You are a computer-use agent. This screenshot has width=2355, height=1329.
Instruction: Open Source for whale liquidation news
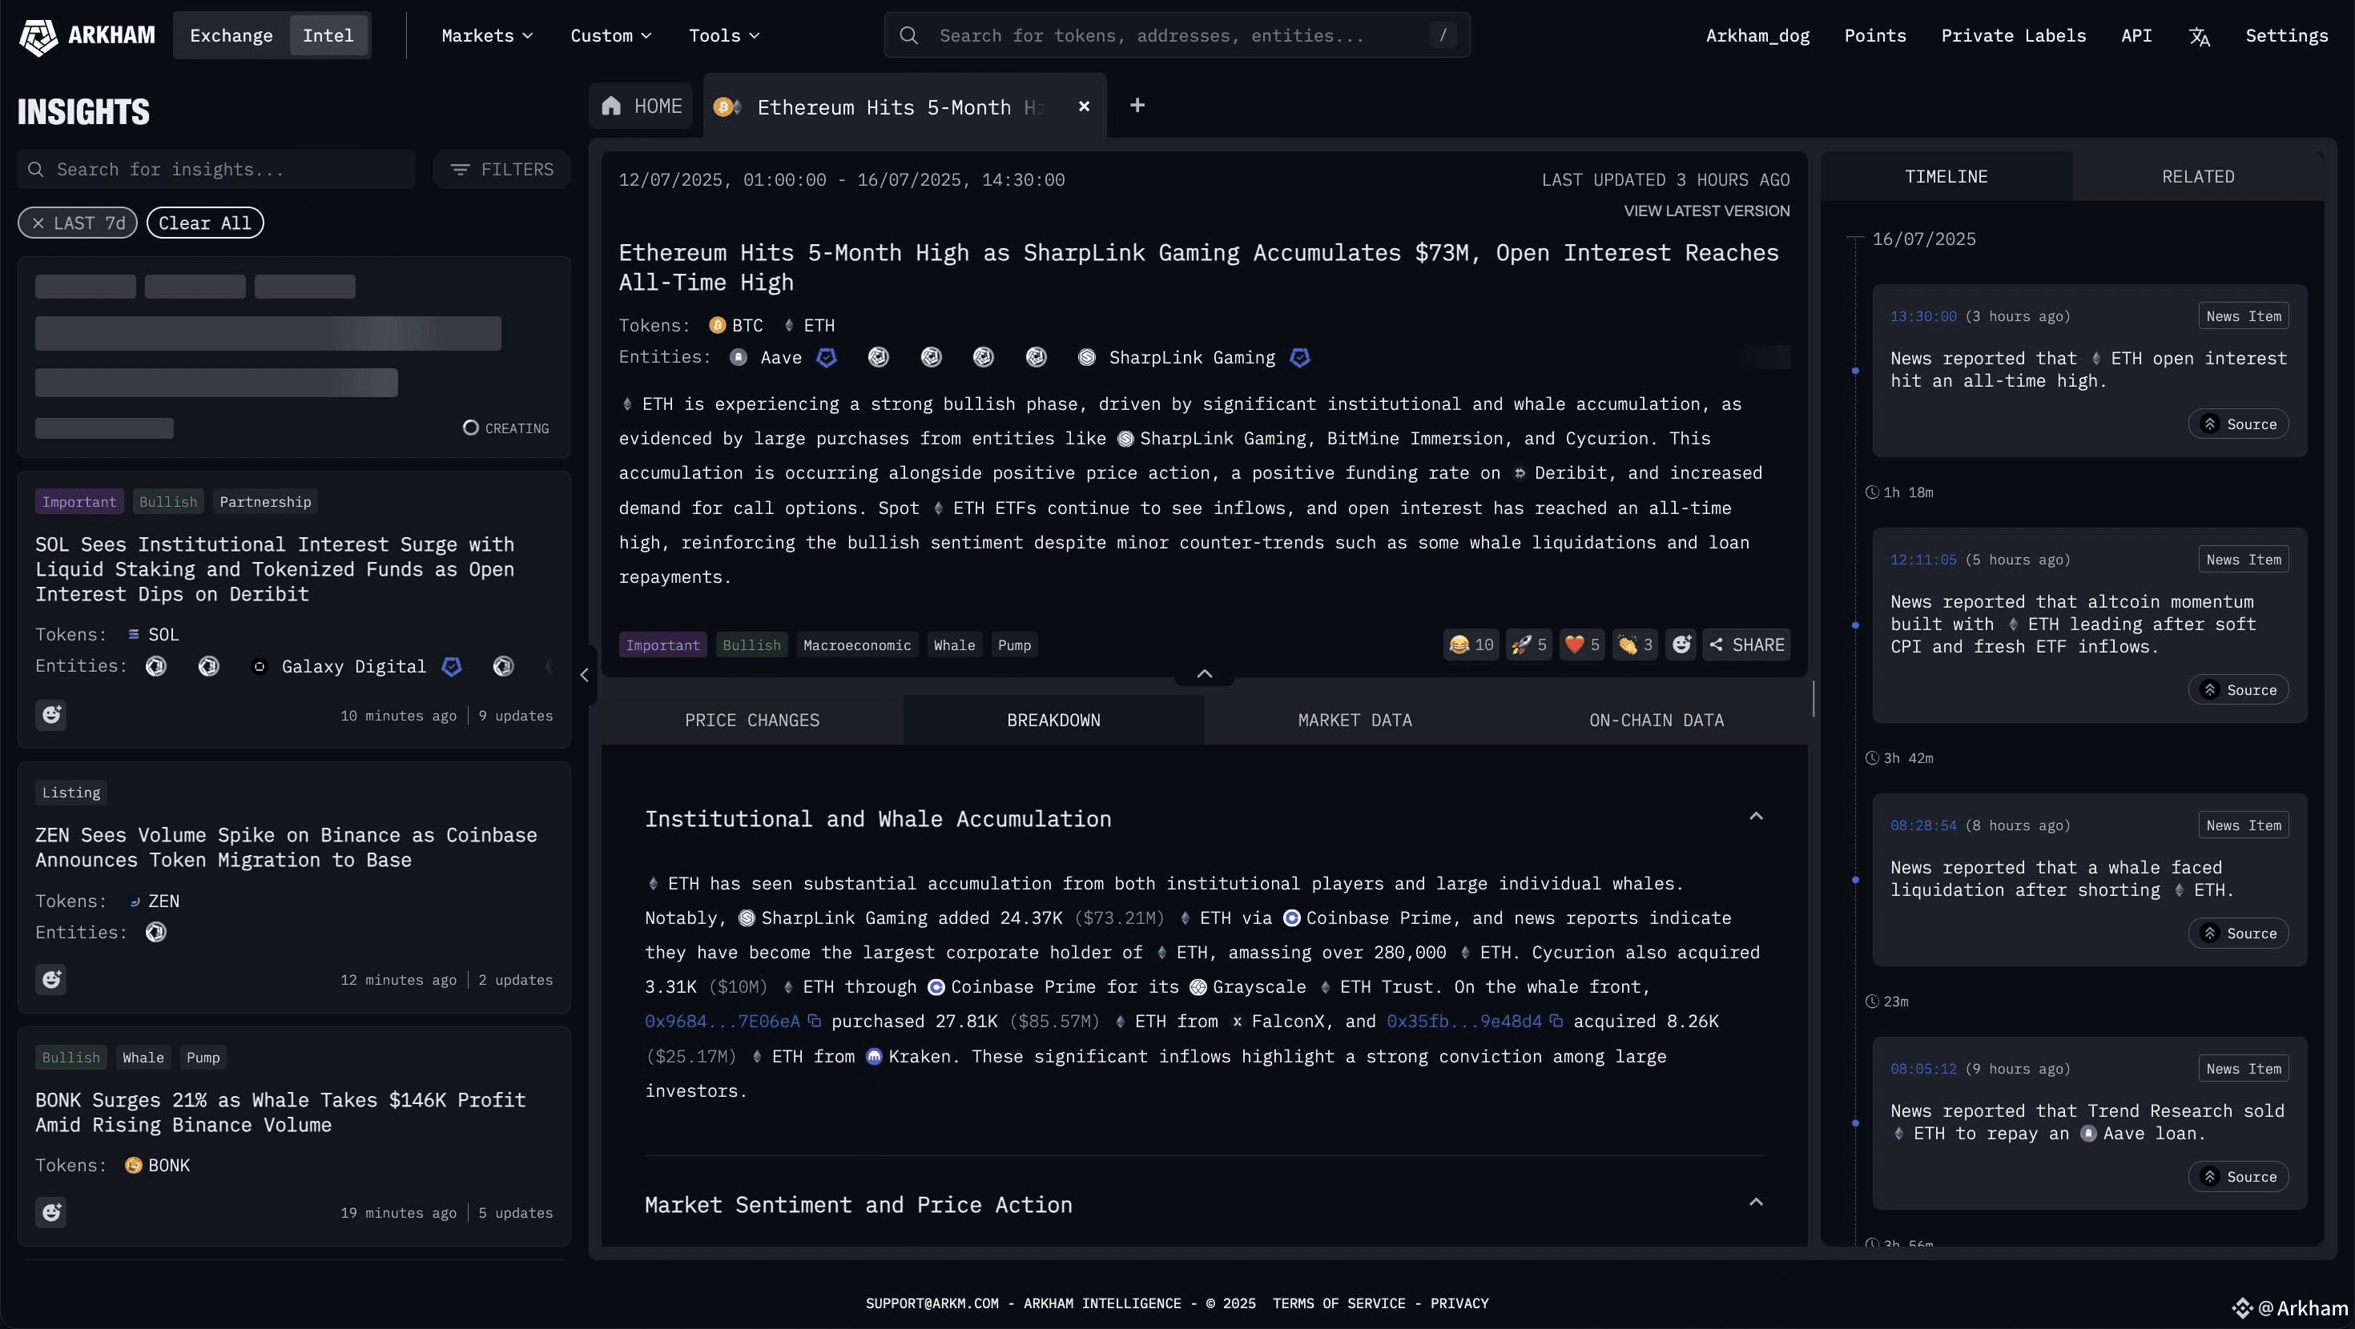tap(2238, 934)
